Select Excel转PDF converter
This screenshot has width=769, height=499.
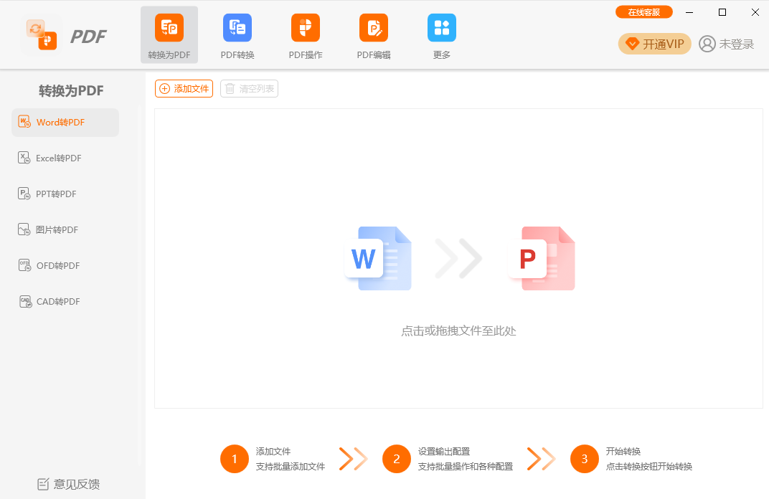tap(58, 158)
